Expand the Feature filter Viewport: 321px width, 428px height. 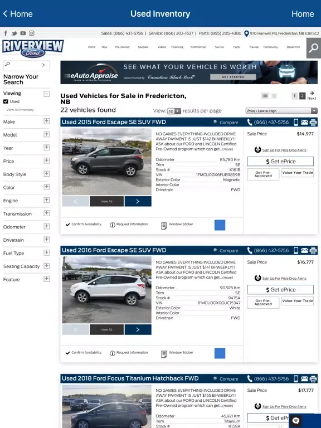(x=47, y=279)
